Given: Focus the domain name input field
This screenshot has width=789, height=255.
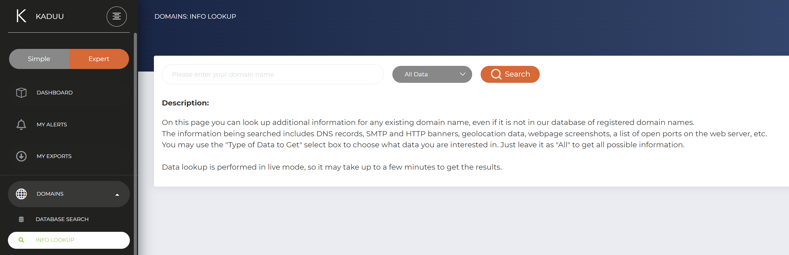Looking at the screenshot, I should [273, 74].
